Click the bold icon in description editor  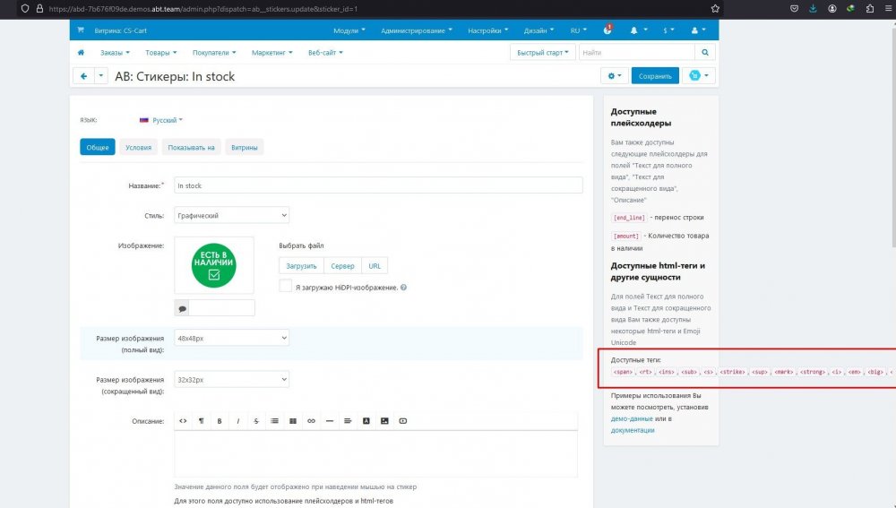[220, 420]
